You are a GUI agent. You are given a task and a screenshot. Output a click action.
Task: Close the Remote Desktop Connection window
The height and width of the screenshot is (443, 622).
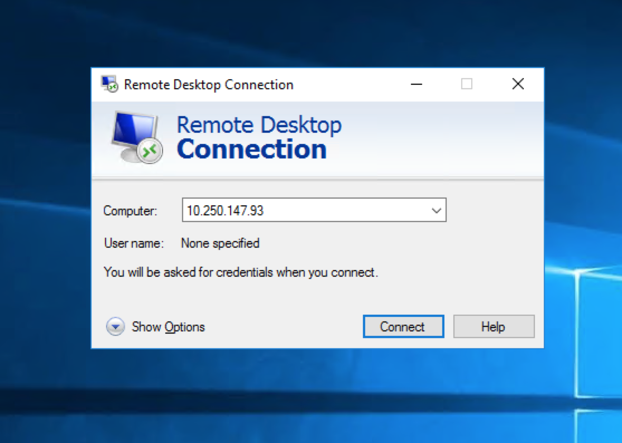pyautogui.click(x=518, y=84)
